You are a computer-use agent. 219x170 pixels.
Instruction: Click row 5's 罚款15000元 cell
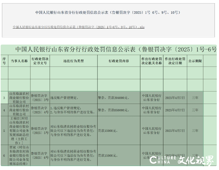(119, 131)
